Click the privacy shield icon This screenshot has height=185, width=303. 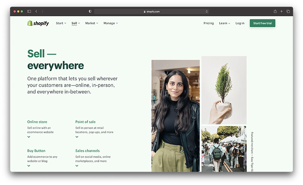(x=90, y=11)
